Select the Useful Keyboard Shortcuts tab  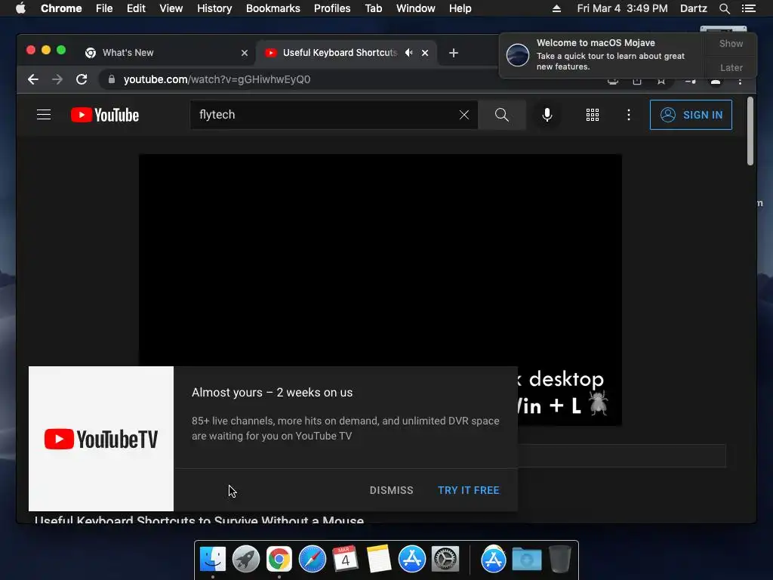340,53
